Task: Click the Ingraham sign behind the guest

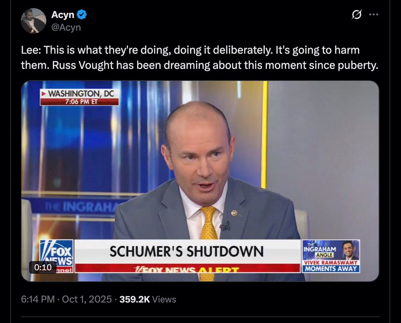Action: coord(82,207)
